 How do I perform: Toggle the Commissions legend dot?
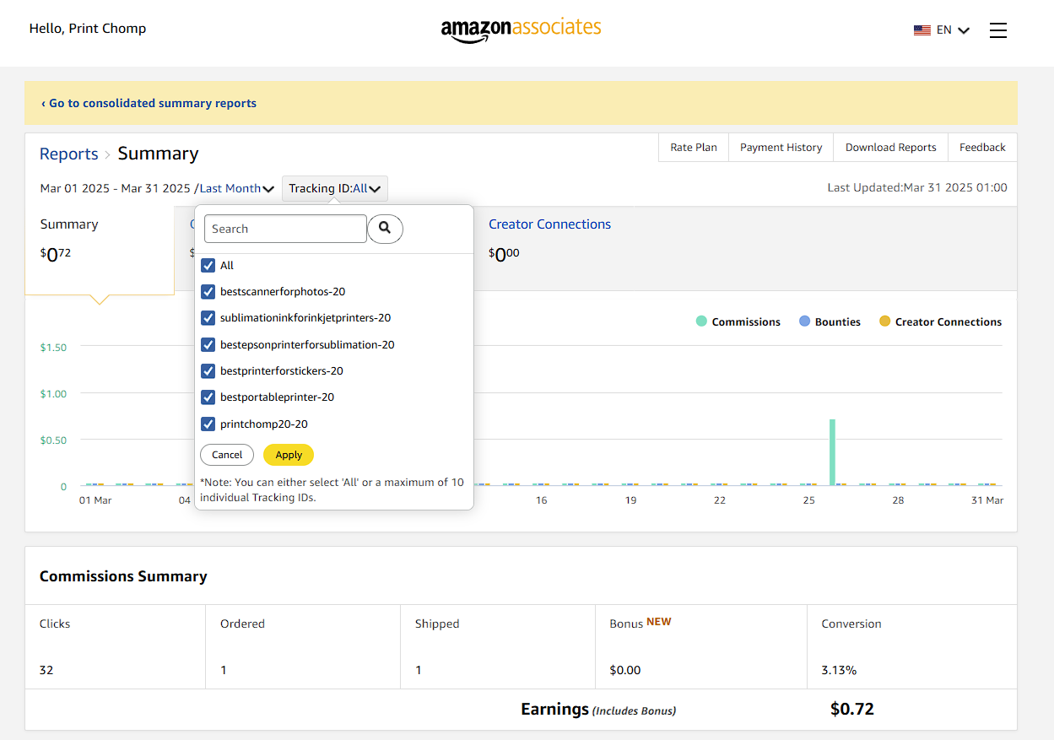[x=701, y=321]
